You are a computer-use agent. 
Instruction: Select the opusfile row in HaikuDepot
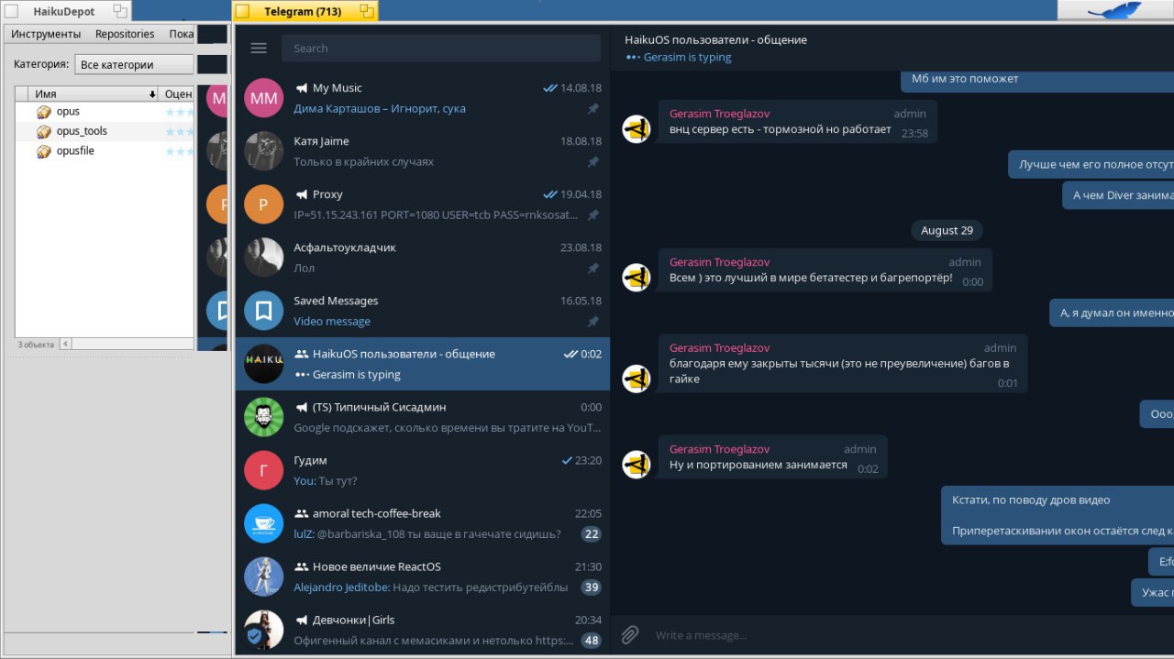tap(105, 151)
